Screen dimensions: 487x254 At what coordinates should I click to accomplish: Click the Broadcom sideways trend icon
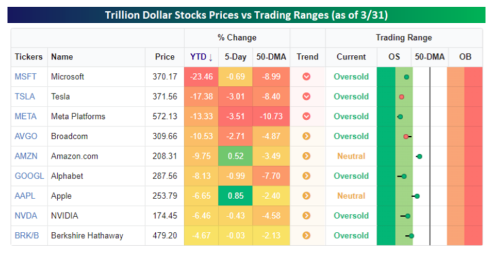pos(307,136)
